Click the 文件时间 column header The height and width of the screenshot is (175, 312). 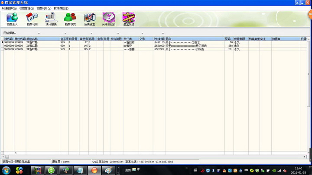click(x=159, y=39)
